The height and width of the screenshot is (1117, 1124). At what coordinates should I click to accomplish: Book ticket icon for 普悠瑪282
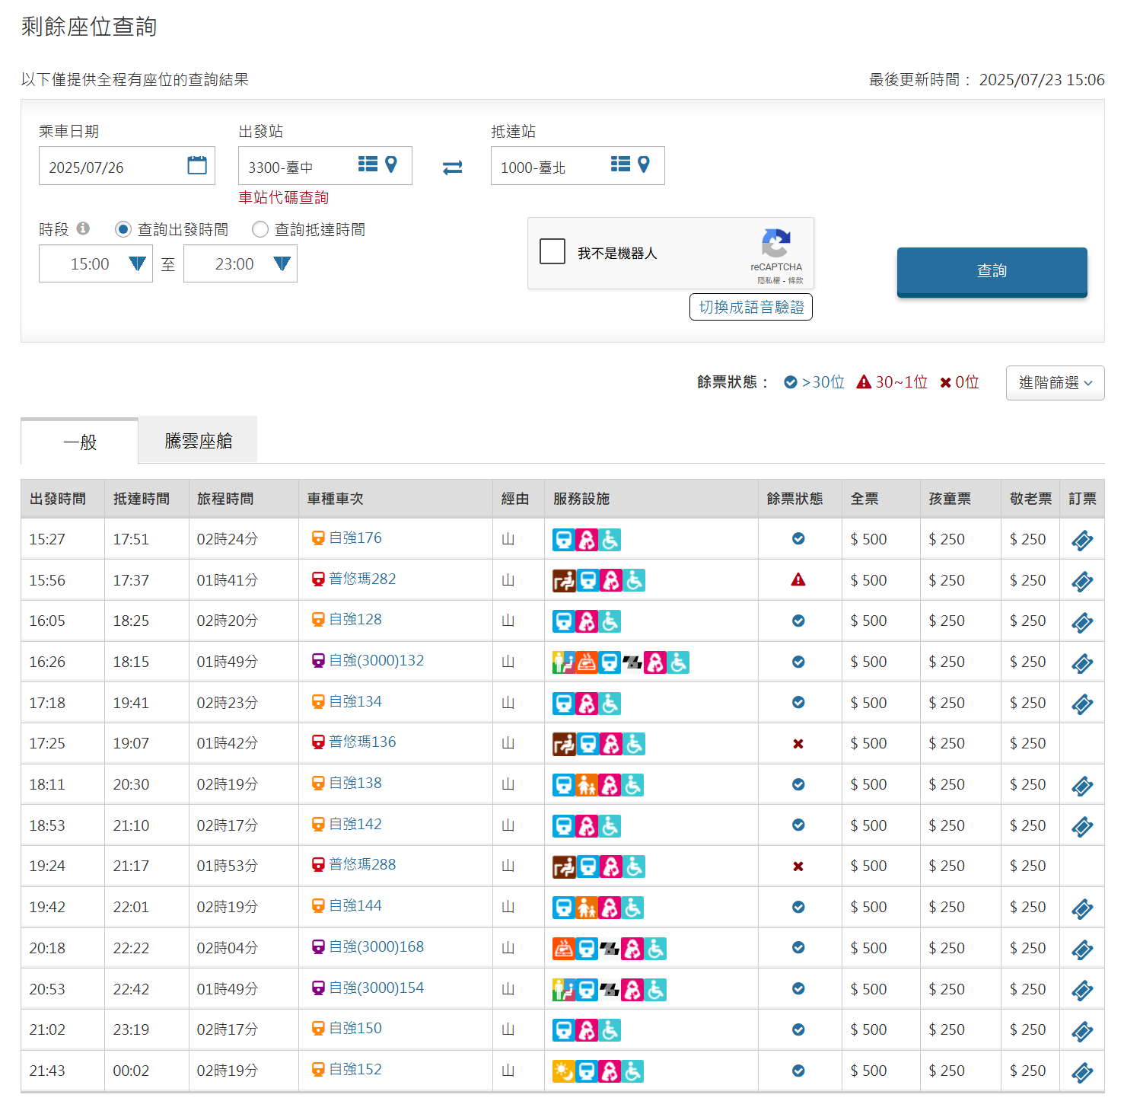1082,582
